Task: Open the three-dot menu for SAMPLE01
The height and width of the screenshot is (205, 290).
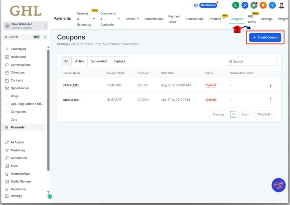Action: [270, 85]
